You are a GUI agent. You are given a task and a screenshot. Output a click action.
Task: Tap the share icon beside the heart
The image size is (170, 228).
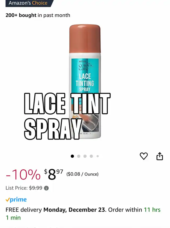tap(160, 156)
